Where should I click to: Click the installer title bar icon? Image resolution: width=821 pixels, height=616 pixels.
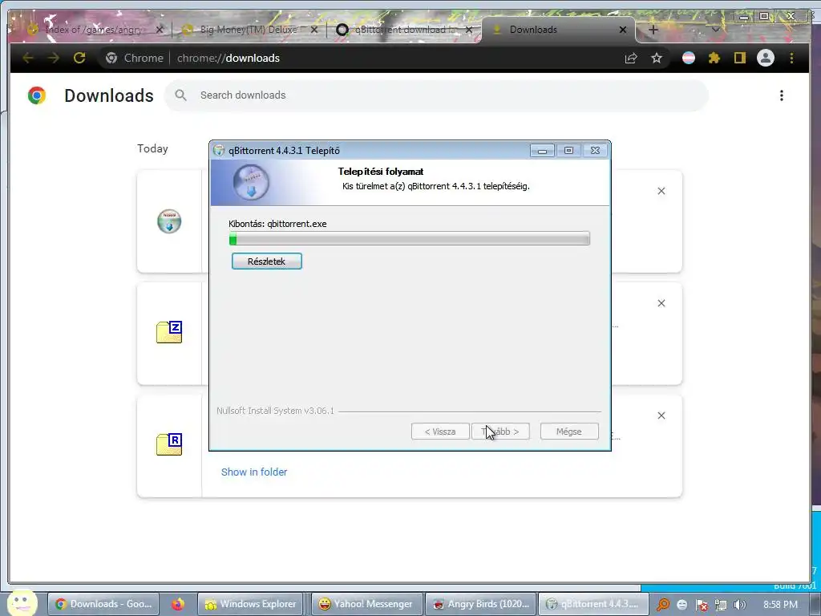tap(219, 151)
